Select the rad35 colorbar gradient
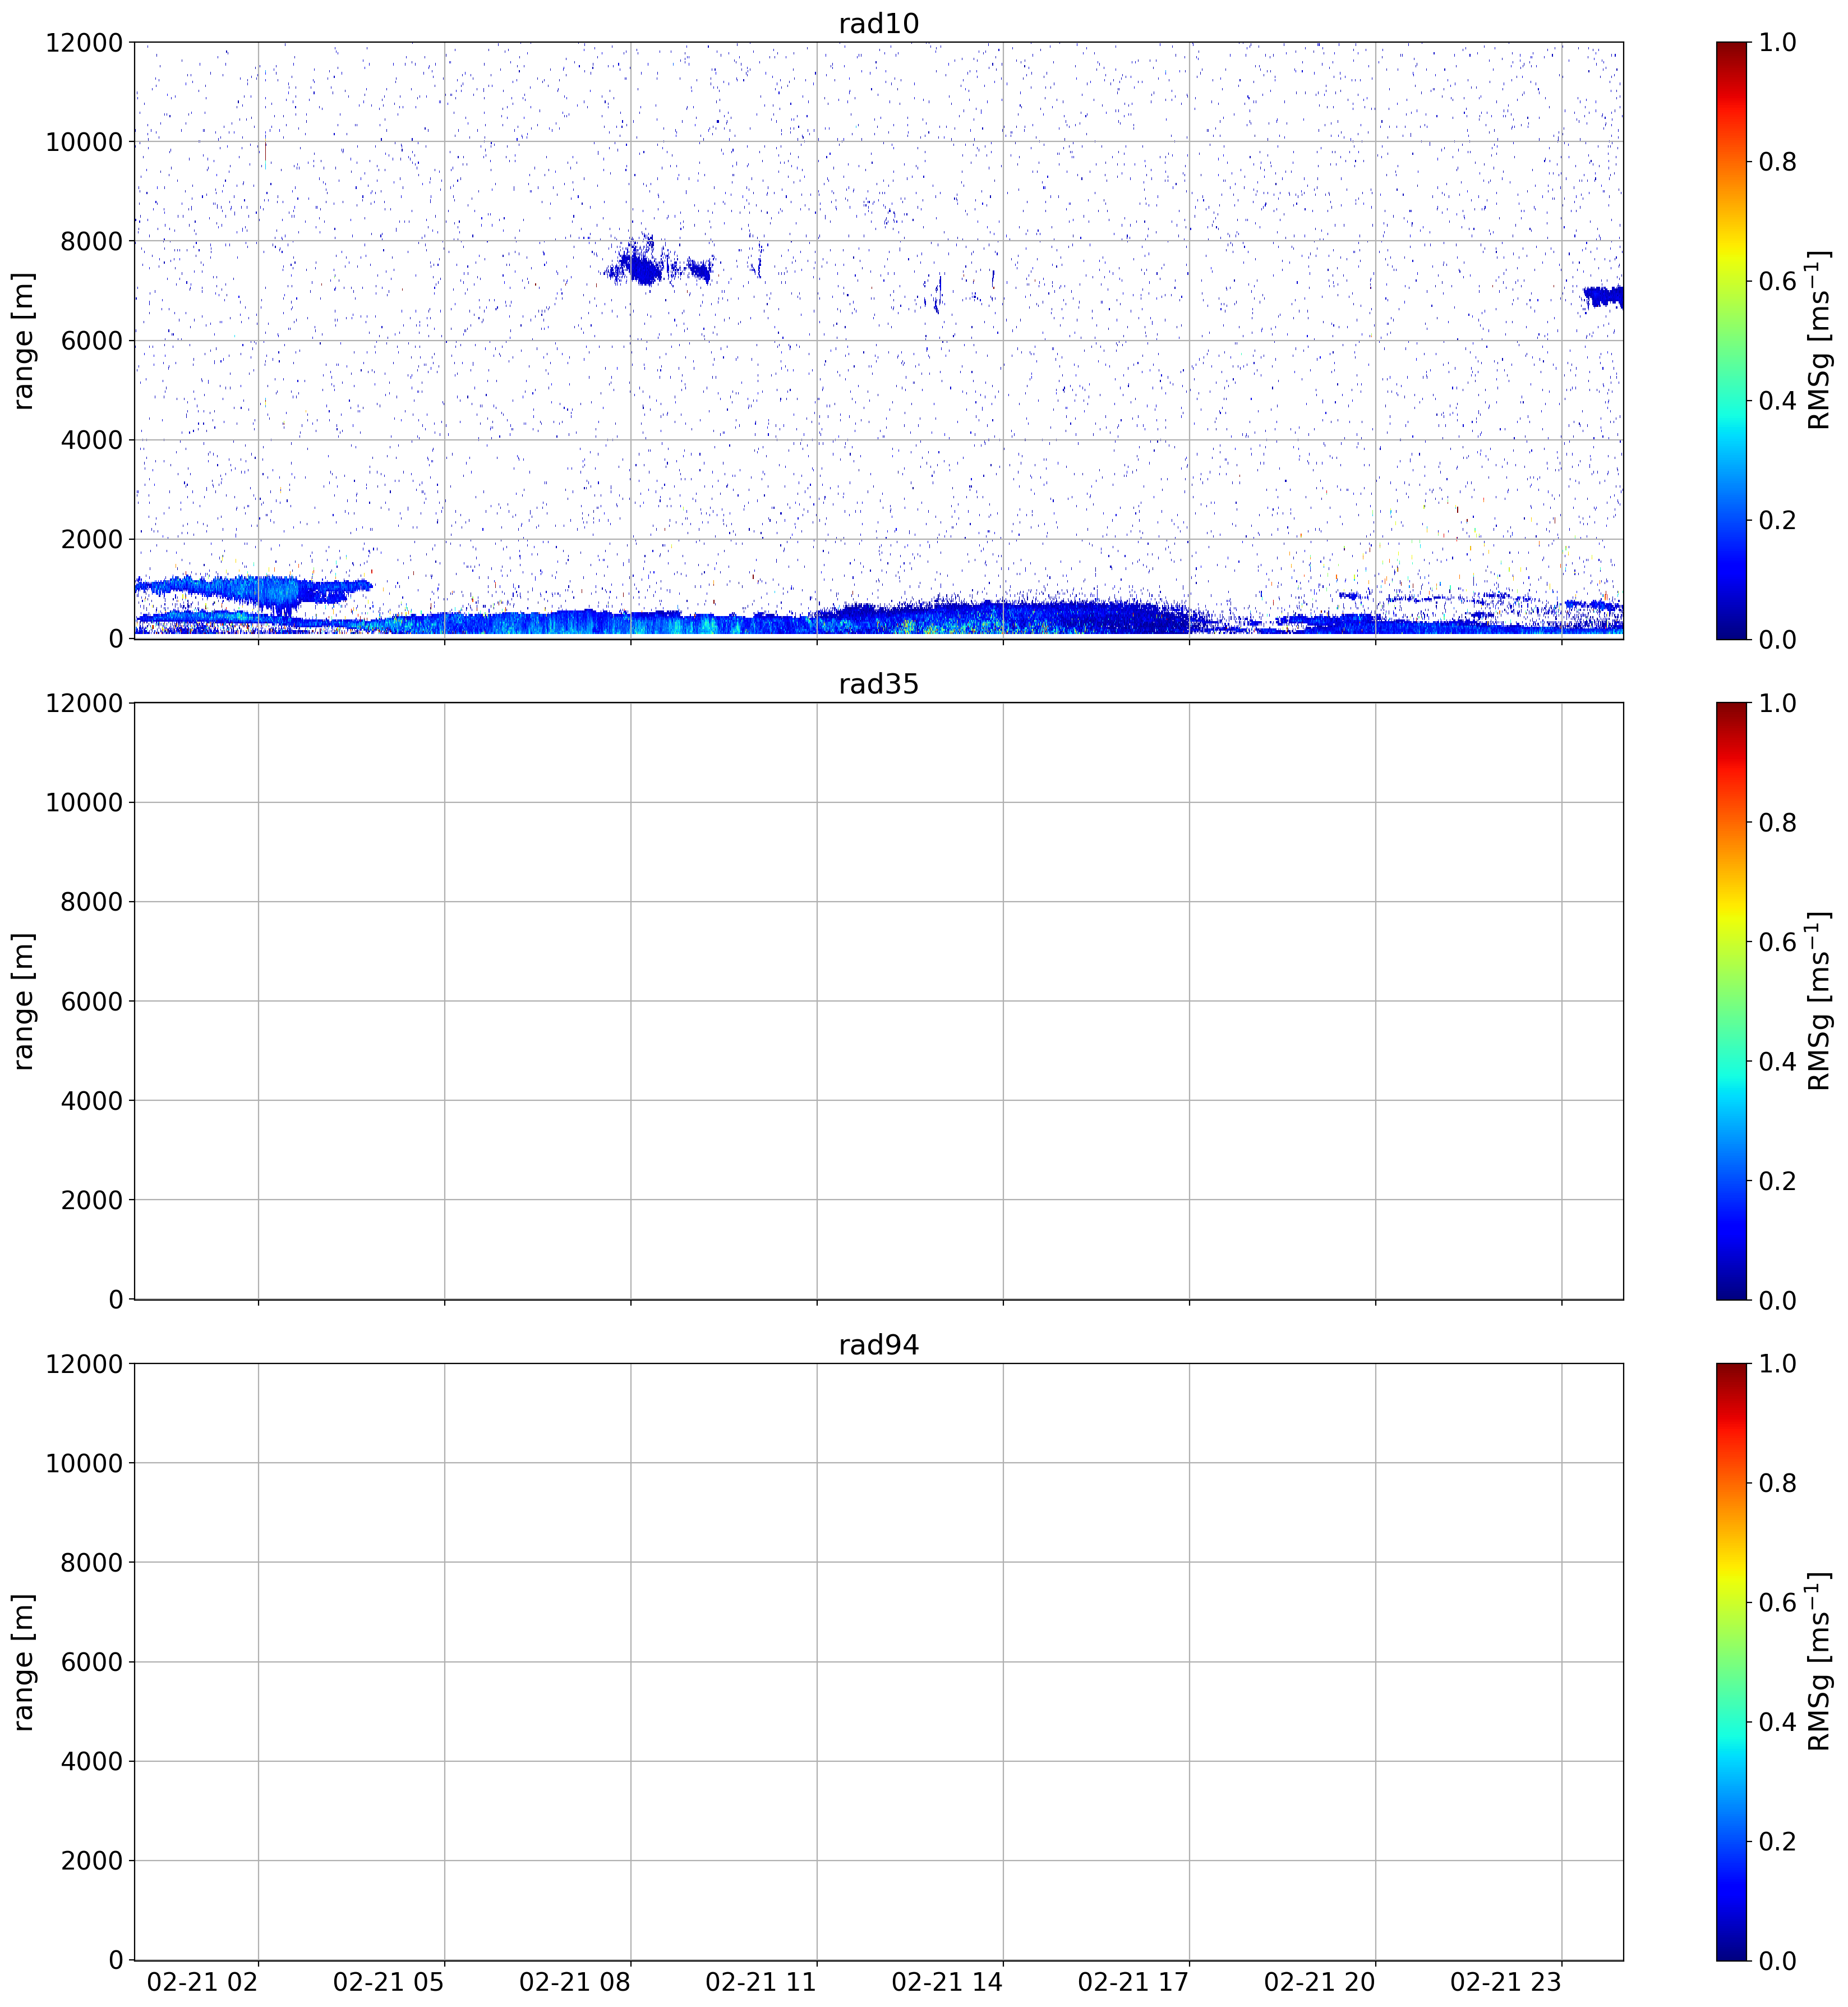 1732,1000
